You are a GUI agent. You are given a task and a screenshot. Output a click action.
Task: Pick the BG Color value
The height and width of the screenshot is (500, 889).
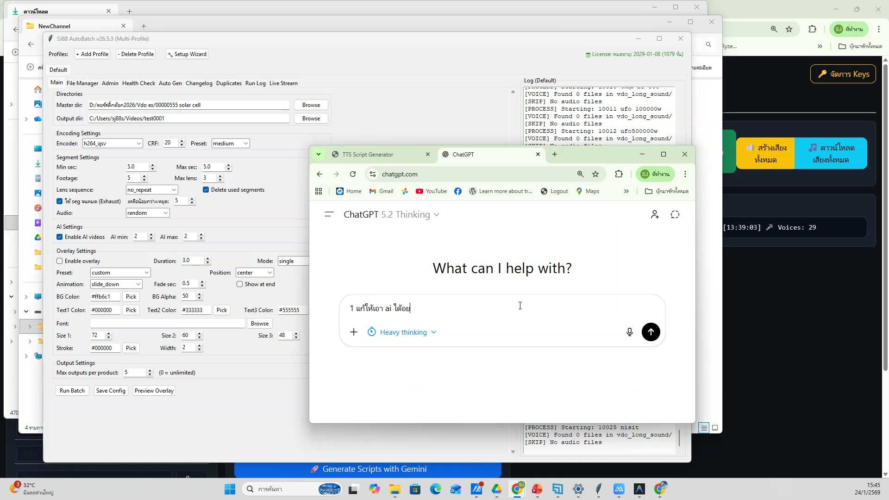(131, 297)
